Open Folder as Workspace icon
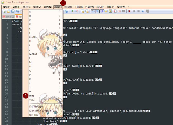Image resolution: width=173 pixels, height=125 pixels. coord(119,11)
